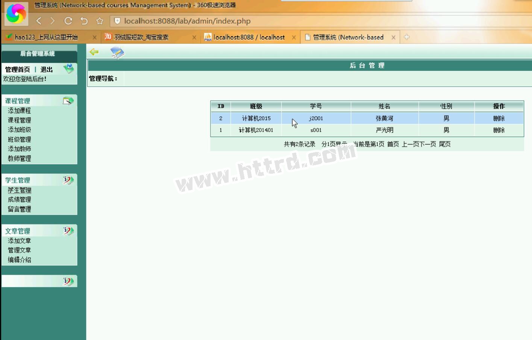
Task: Bookmark the page with the star icon
Action: [x=100, y=21]
